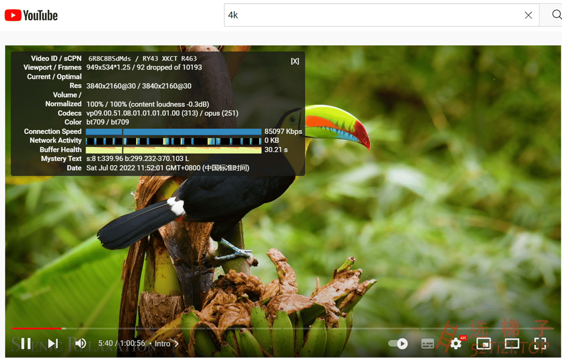Click the red video progress bar
Viewport: 562px width, 358px height.
click(x=36, y=328)
